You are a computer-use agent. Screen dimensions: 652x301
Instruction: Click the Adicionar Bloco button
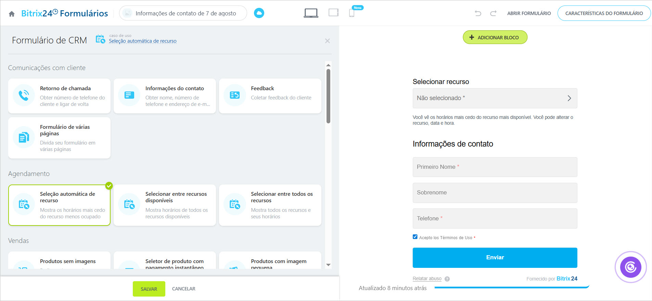[x=495, y=37]
